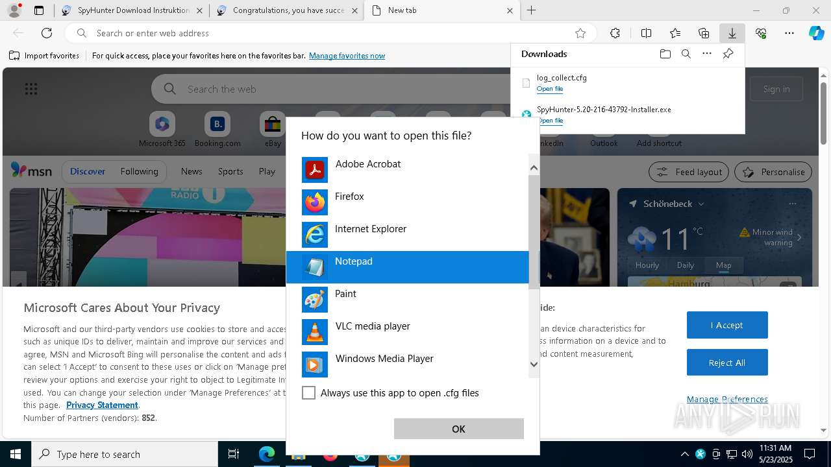Enable 'Always use this app' checkbox
831x467 pixels.
pyautogui.click(x=309, y=393)
